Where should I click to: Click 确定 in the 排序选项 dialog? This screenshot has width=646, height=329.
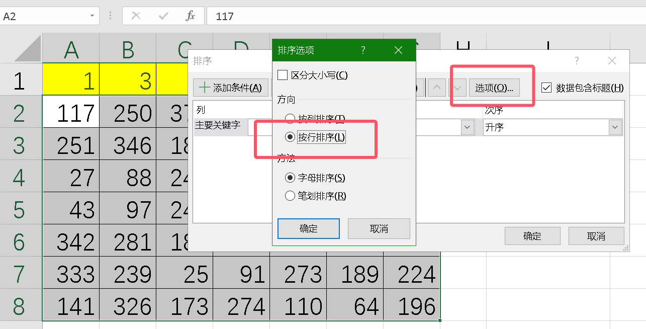pos(308,228)
